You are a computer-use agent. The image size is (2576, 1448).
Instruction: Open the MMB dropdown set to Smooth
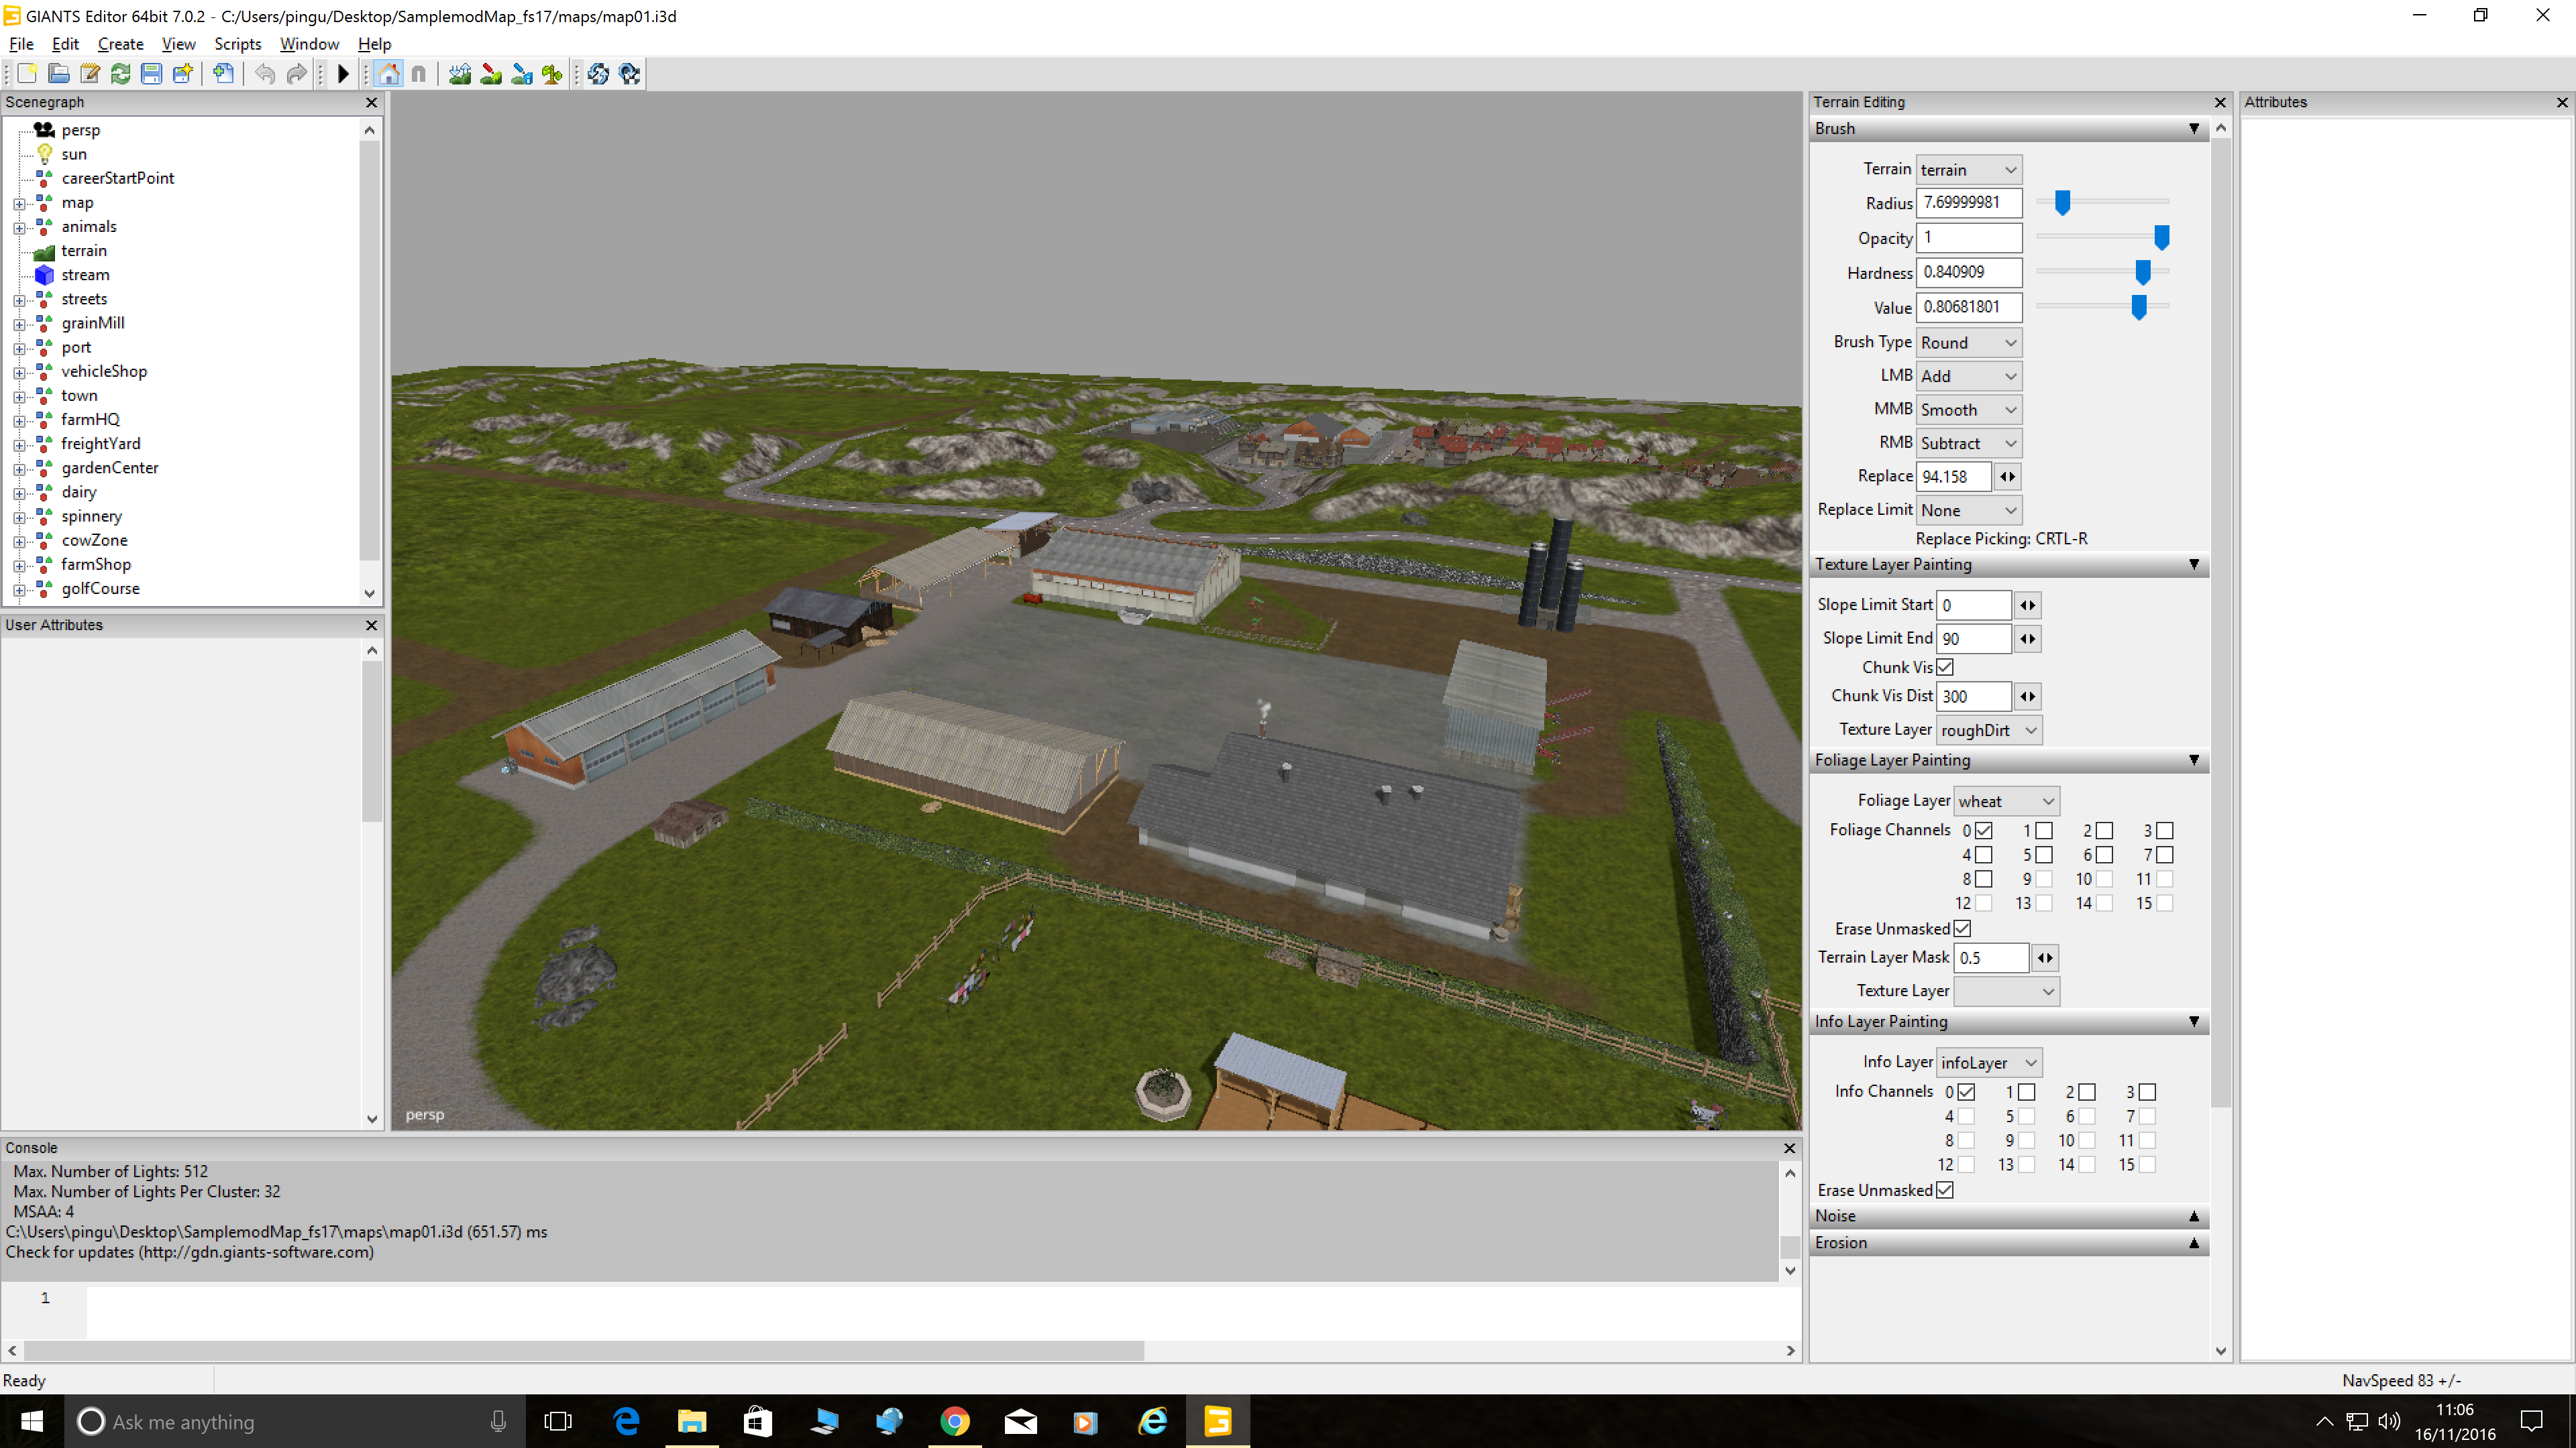pyautogui.click(x=1969, y=410)
